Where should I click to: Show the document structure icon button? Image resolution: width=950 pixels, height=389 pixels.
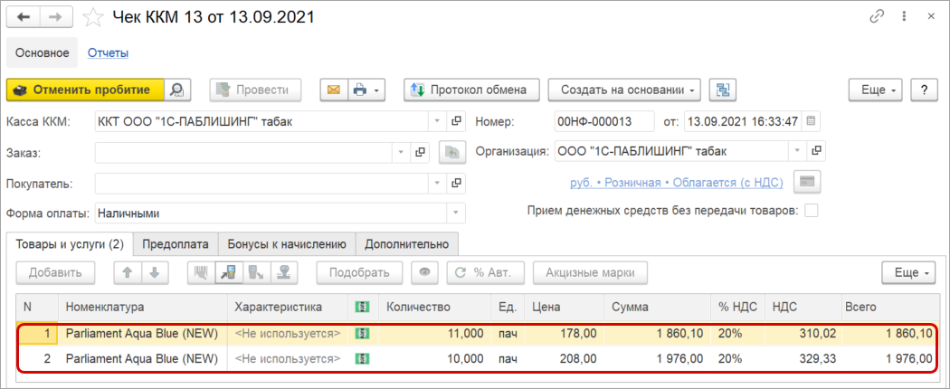coord(723,90)
